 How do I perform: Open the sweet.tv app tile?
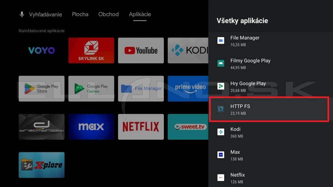[188, 127]
